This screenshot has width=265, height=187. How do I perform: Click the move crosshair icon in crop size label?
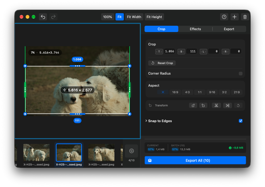click(64, 90)
